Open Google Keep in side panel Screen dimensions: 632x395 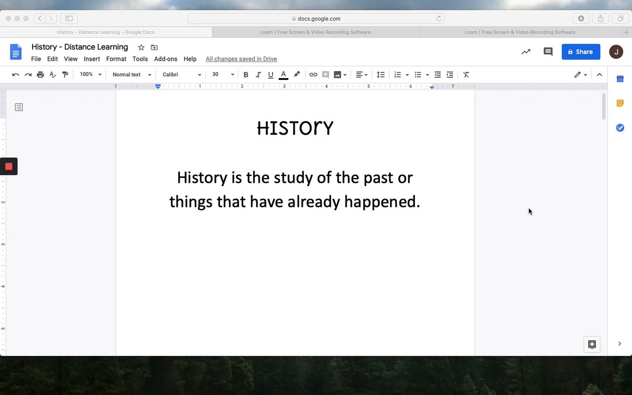(620, 103)
